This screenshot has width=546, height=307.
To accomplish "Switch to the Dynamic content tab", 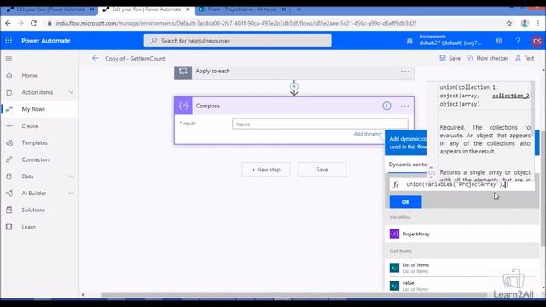I will (408, 165).
